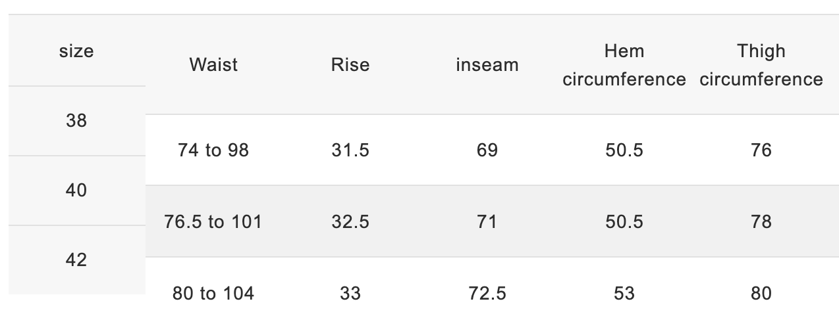The width and height of the screenshot is (839, 318).
Task: Select the "Thigh circumference" header
Action: tap(761, 65)
